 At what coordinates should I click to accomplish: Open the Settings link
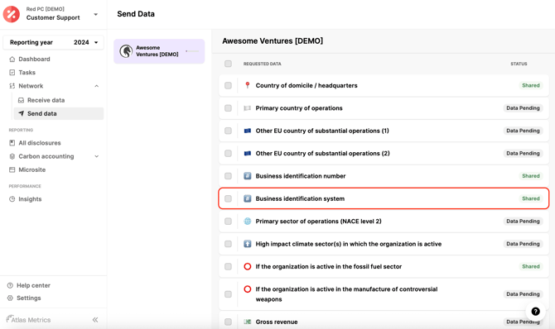[x=29, y=298]
